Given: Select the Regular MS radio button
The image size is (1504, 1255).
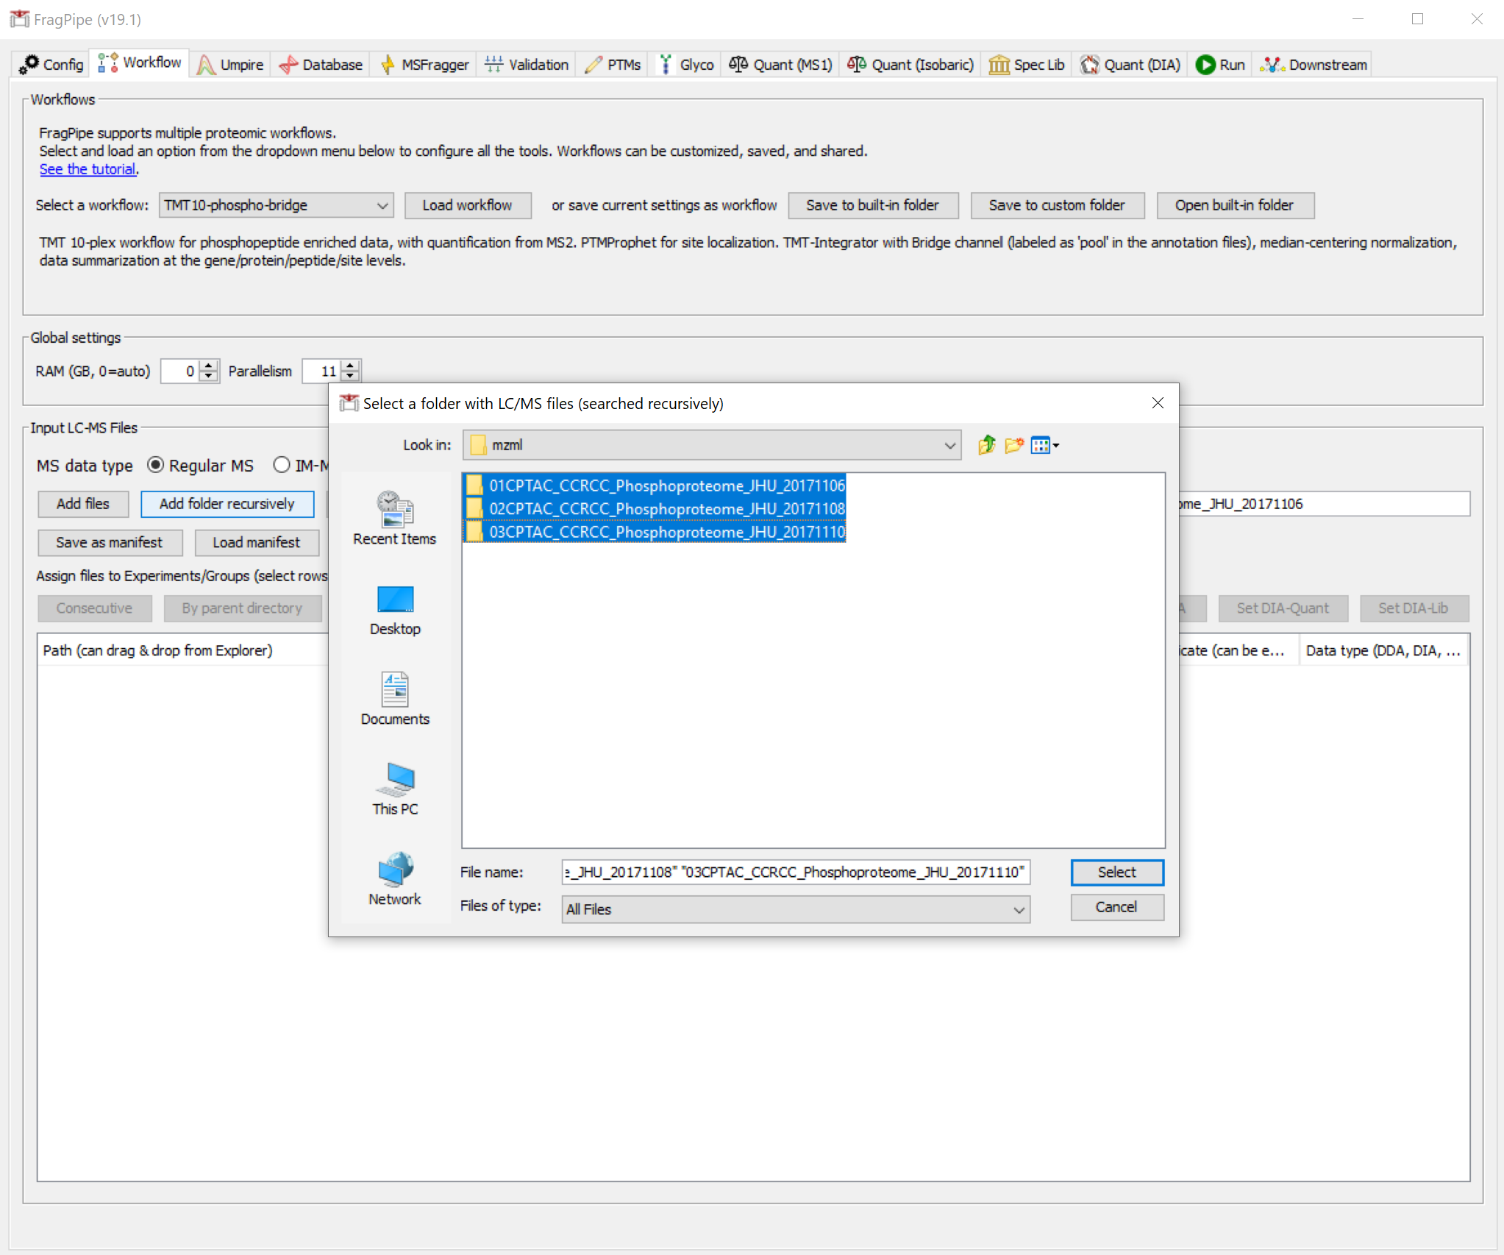Looking at the screenshot, I should pyautogui.click(x=156, y=465).
